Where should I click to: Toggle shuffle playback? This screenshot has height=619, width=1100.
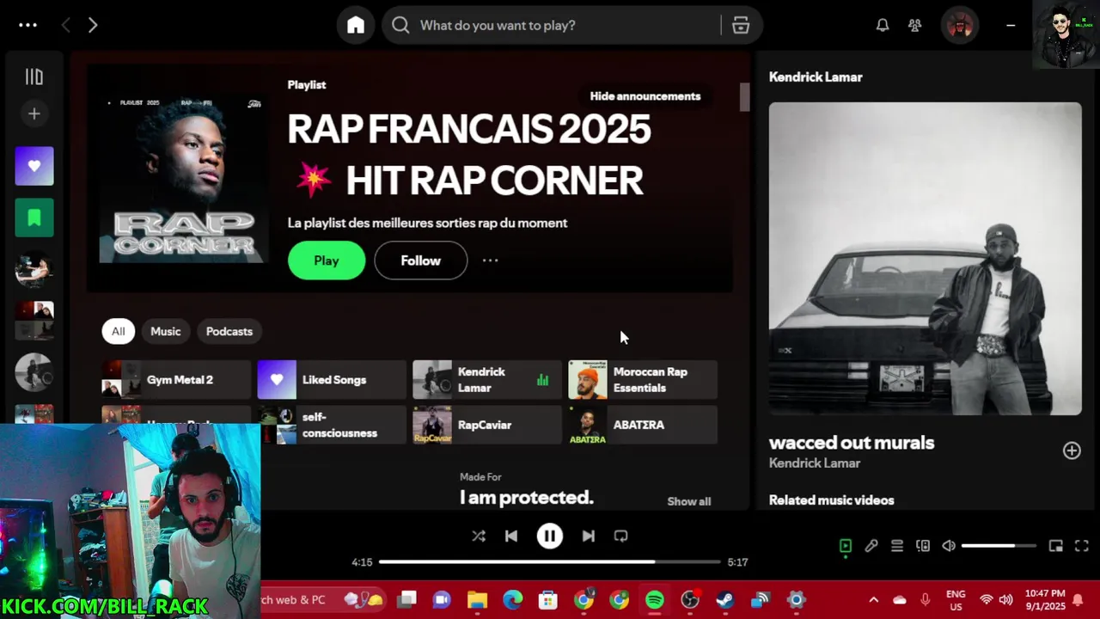coord(479,536)
